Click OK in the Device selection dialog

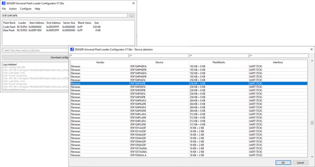[x=283, y=163]
